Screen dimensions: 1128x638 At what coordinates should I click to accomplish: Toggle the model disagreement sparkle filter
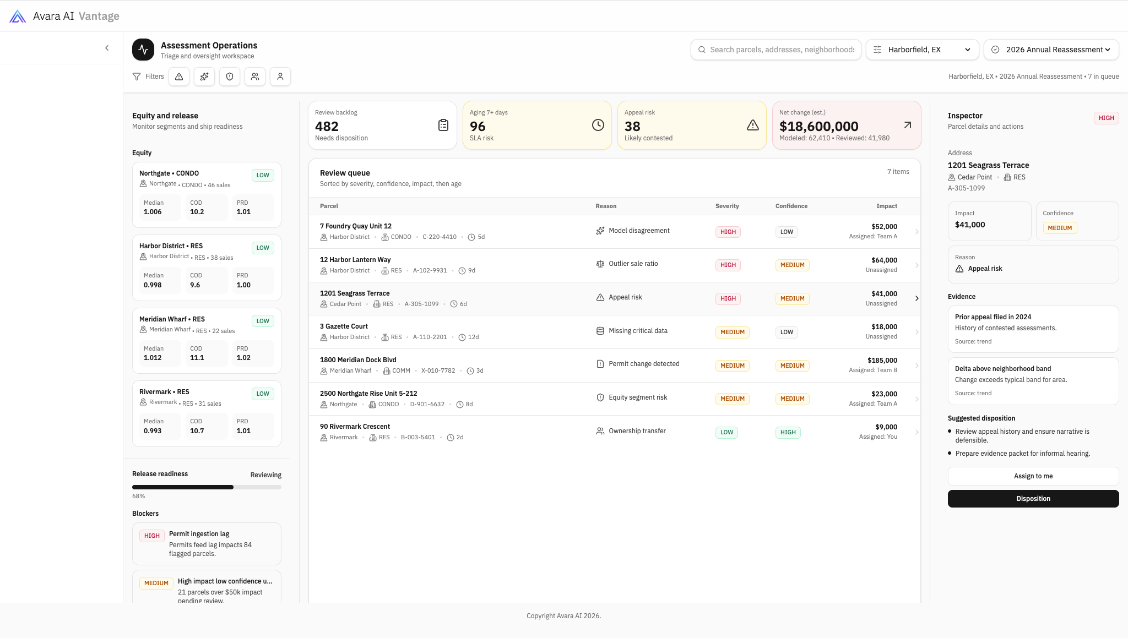click(204, 77)
